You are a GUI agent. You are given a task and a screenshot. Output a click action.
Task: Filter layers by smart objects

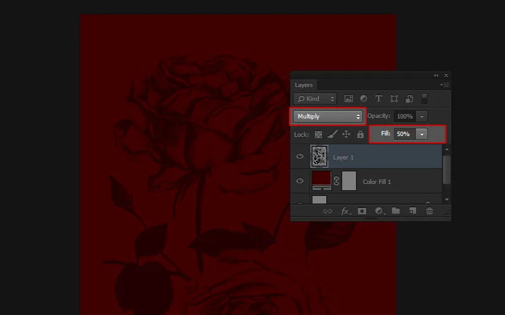pos(409,99)
